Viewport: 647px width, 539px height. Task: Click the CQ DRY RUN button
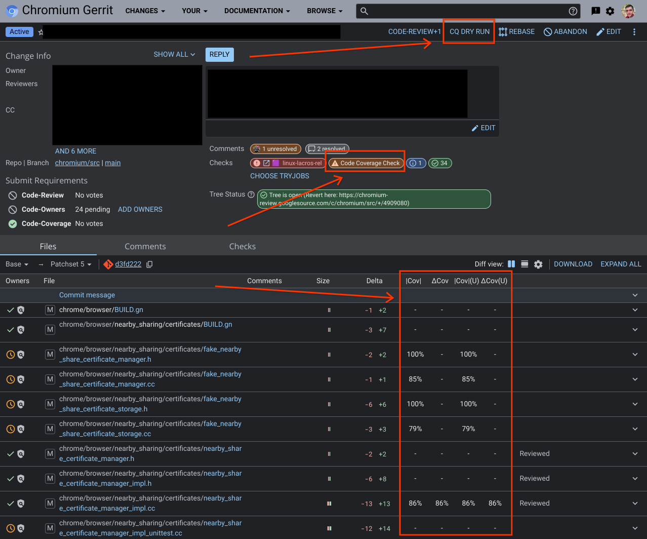(x=469, y=31)
